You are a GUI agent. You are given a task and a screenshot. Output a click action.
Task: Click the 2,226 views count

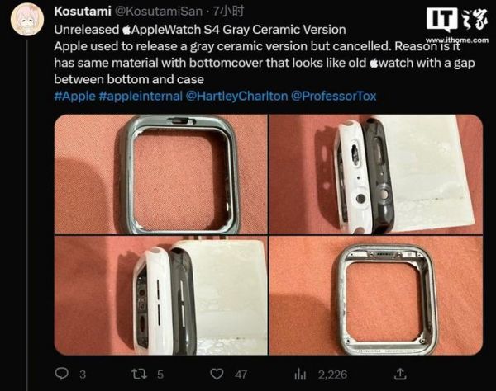click(x=332, y=375)
